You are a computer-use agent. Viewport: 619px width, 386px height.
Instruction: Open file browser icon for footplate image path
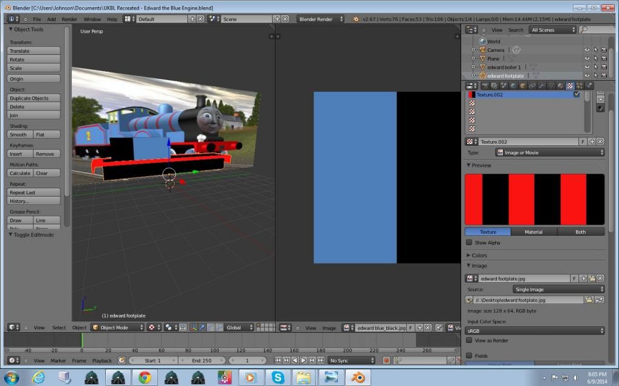tap(589, 300)
